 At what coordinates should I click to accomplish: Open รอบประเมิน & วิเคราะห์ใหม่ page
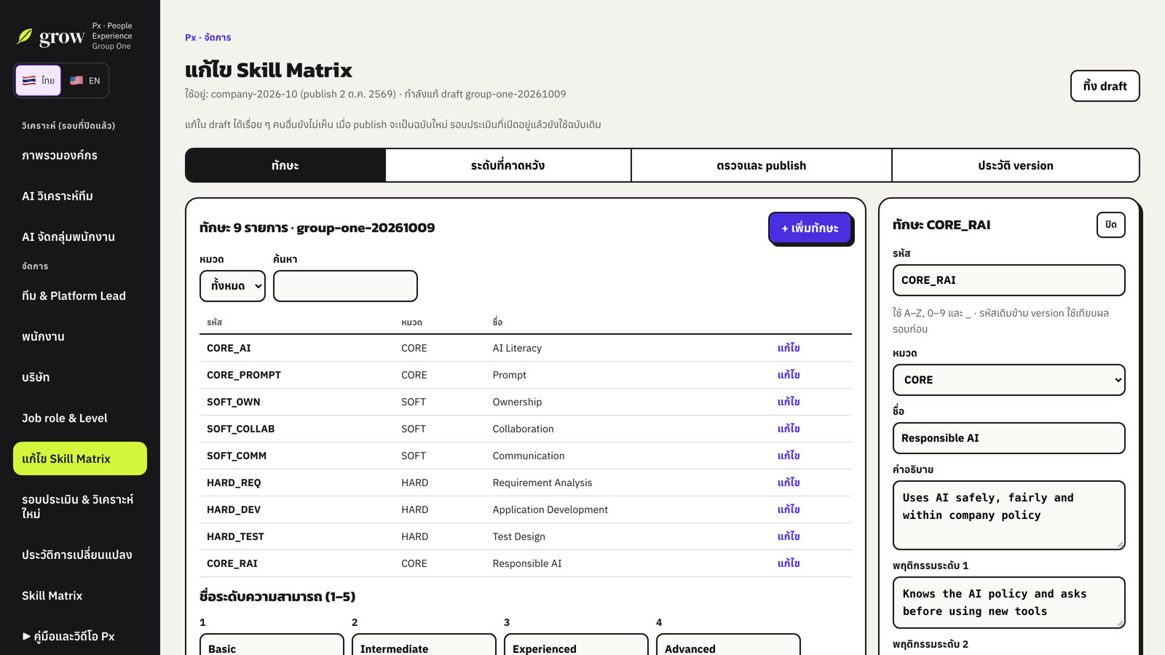80,507
